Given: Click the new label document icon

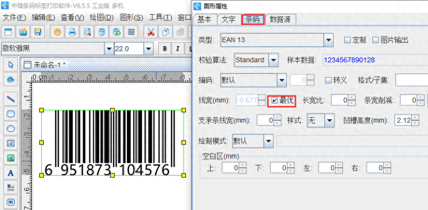Looking at the screenshot, I should point(8,32).
